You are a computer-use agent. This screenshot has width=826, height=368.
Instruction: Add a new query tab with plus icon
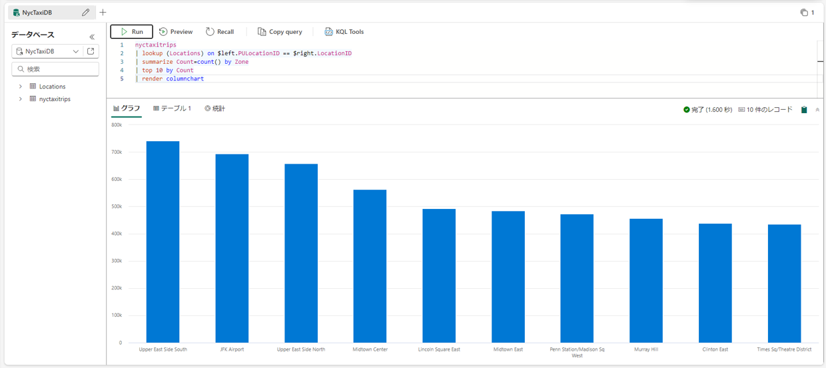103,13
